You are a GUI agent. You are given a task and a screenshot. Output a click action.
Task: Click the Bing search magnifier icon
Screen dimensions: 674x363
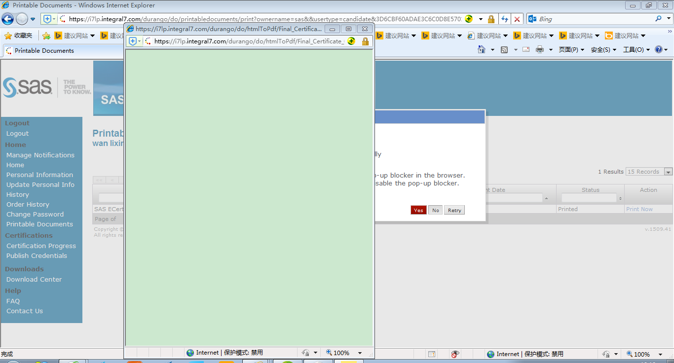tap(659, 19)
